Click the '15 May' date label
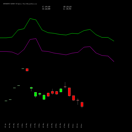132x132 pixels. click(31, 125)
